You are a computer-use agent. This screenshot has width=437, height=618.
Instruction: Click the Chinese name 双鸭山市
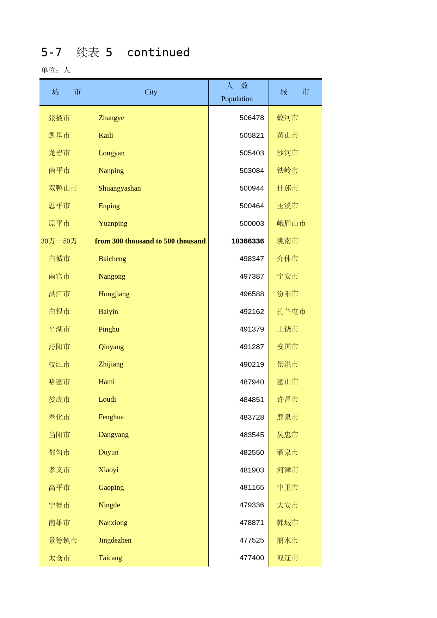[x=63, y=188]
